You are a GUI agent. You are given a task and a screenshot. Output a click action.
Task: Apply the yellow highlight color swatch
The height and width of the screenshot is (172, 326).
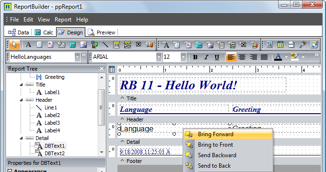click(x=295, y=57)
